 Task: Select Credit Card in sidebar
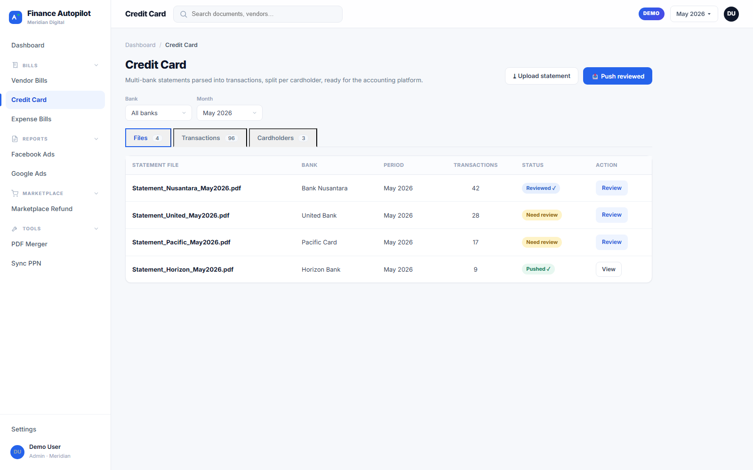55,100
